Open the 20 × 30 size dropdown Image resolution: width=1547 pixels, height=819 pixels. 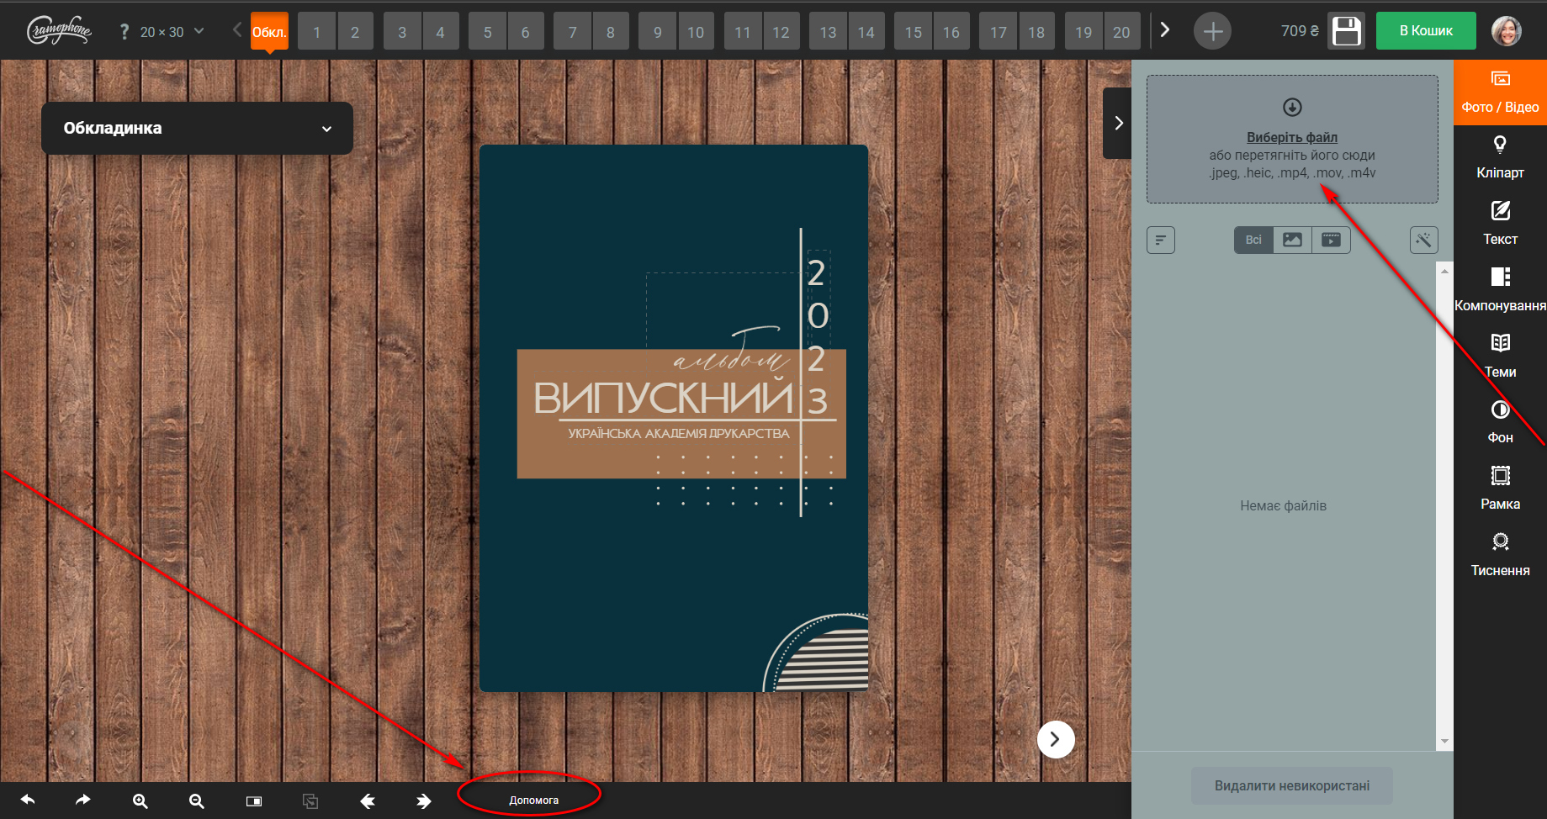172,32
